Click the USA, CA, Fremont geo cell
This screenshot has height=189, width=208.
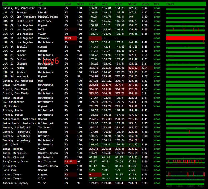[x=15, y=13]
